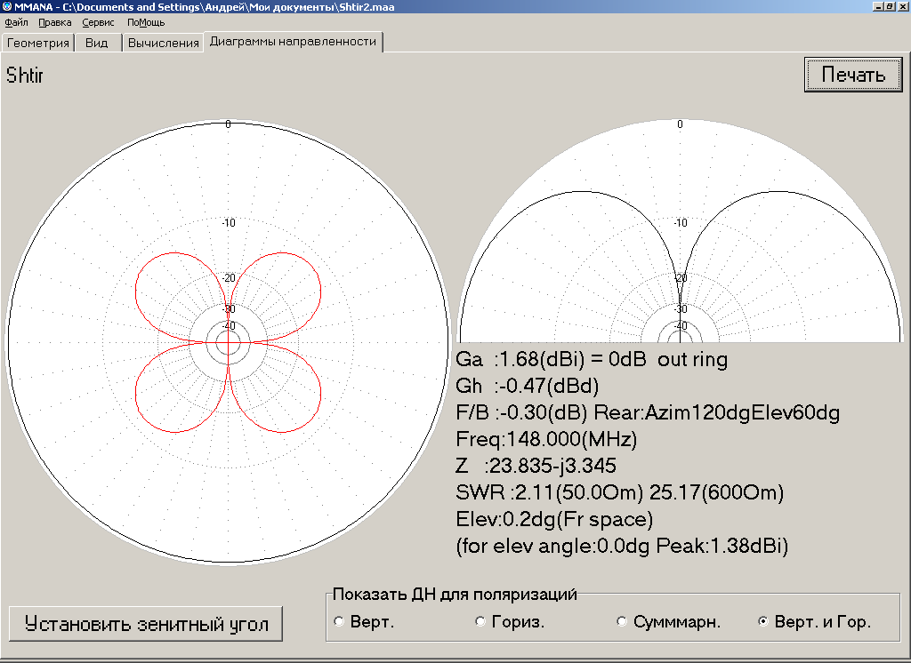Select the Диаграммы направленности tab
Viewport: 911px width, 663px height.
pyautogui.click(x=293, y=42)
